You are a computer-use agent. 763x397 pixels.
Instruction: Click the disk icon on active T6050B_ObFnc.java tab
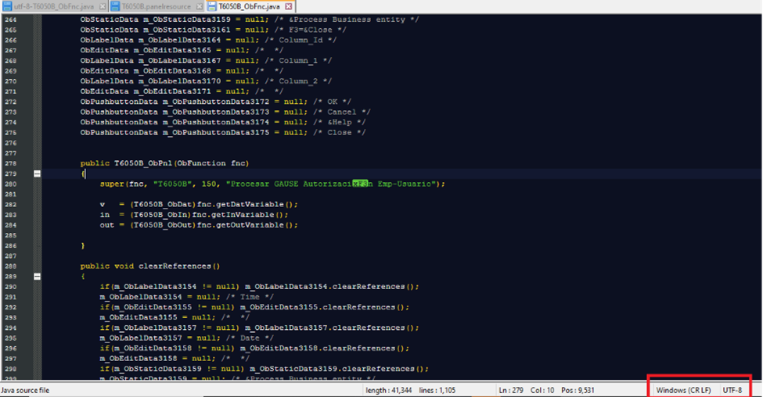[x=212, y=6]
